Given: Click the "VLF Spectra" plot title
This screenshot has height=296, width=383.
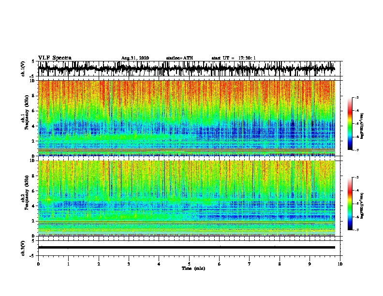Looking at the screenshot, I should [55, 58].
